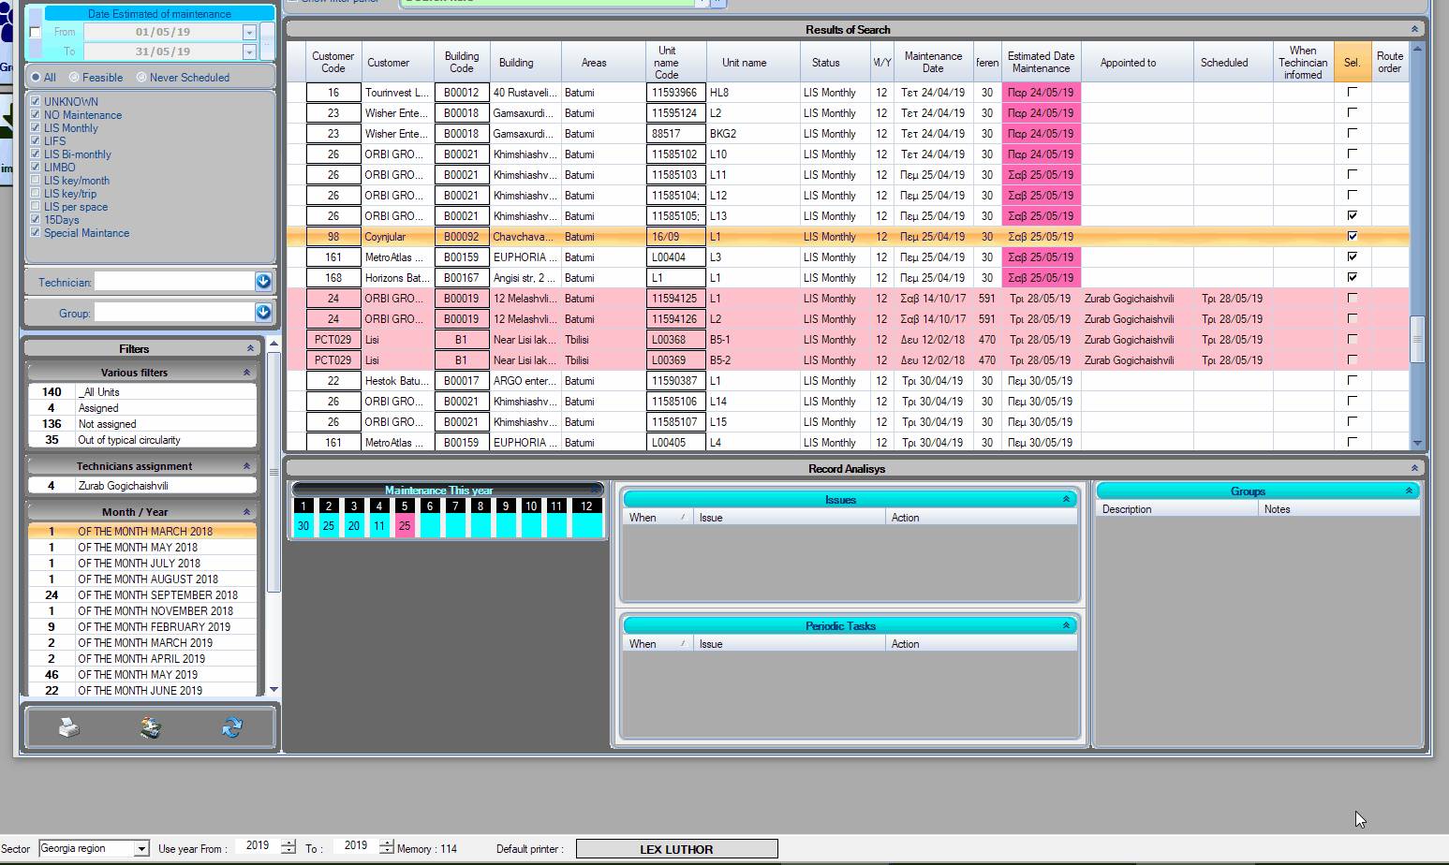Enable the LIS key/month checkbox
1449x865 pixels.
(36, 181)
